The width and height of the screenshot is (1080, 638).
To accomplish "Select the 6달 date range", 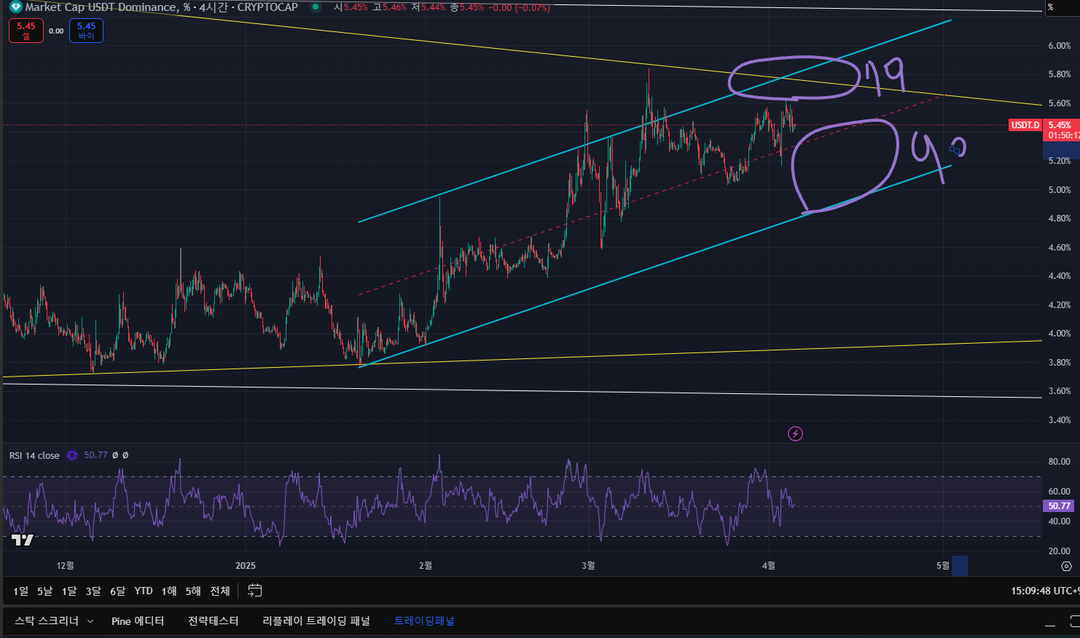I will tap(117, 591).
